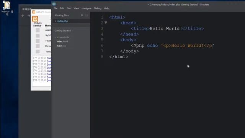
Task: Click the Brackets app icon in the title bar
Action: click(54, 4)
